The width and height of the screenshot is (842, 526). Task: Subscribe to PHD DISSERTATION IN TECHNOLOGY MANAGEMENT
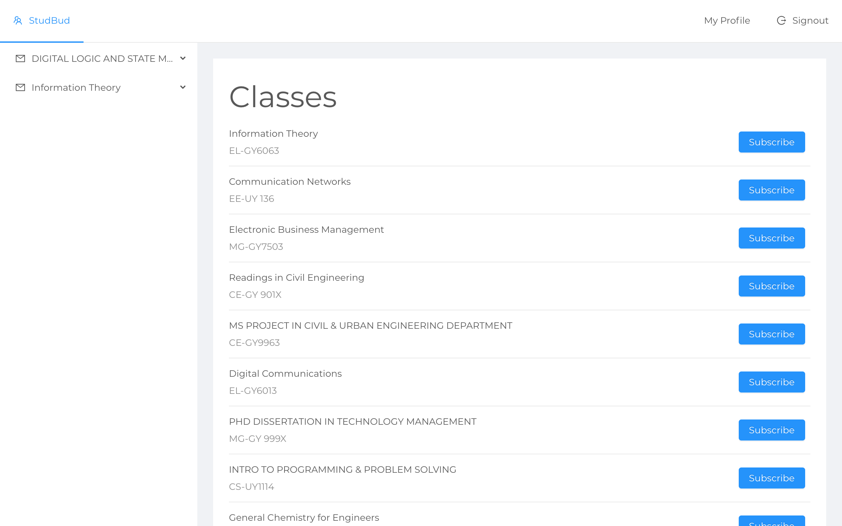click(x=771, y=430)
